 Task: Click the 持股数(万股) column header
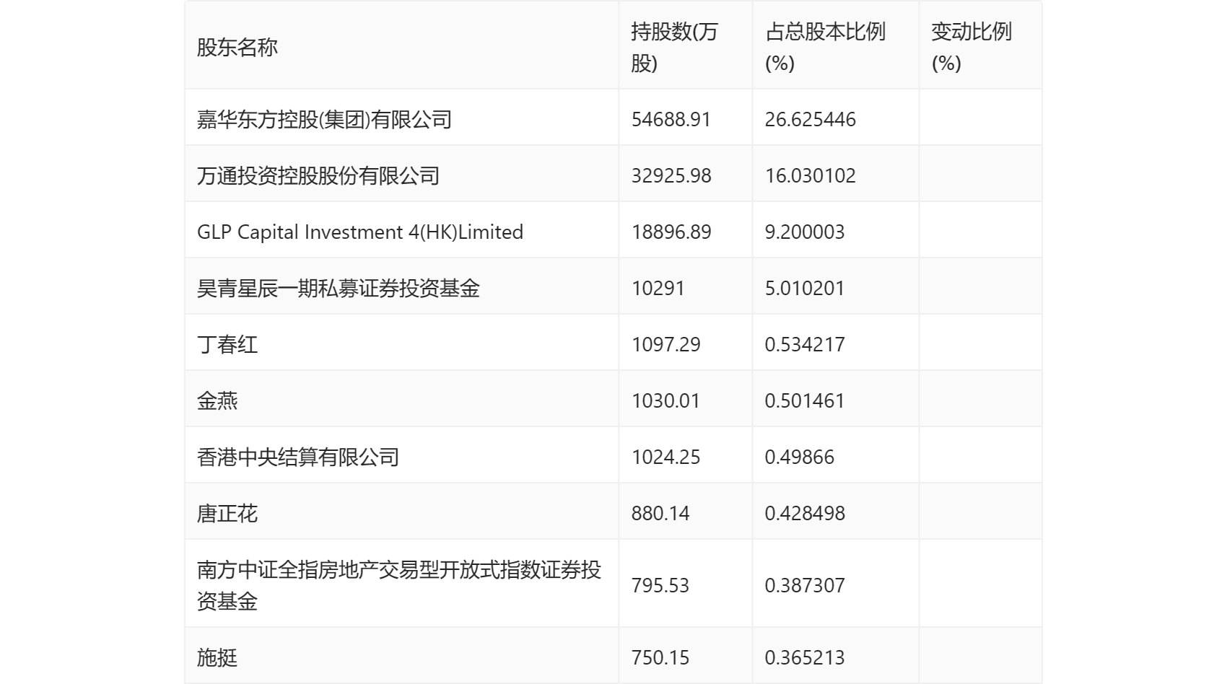point(674,48)
